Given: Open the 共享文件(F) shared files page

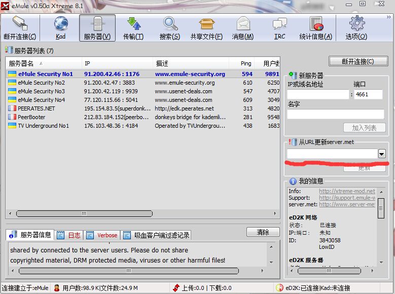Looking at the screenshot, I should (206, 28).
